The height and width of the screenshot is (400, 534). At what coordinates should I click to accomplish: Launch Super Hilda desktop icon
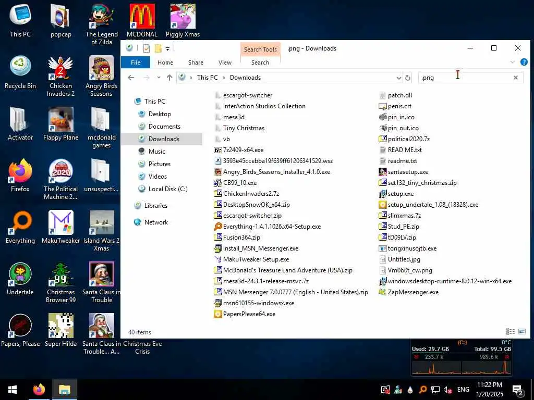60,330
